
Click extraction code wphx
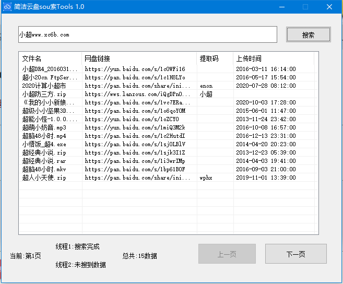[x=206, y=177]
